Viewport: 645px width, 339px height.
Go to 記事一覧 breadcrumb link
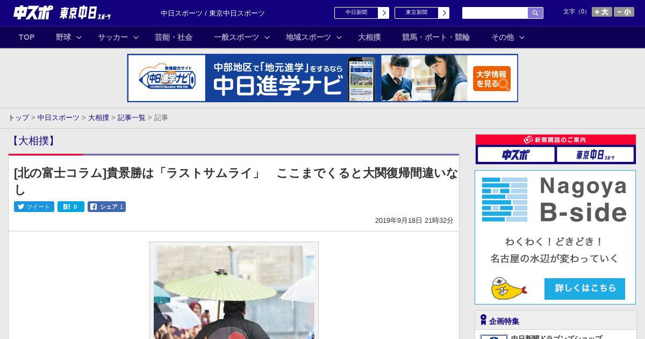132,117
